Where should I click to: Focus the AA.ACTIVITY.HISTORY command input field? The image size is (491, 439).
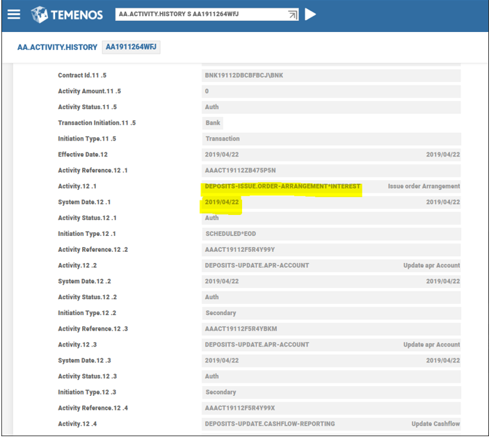click(200, 15)
